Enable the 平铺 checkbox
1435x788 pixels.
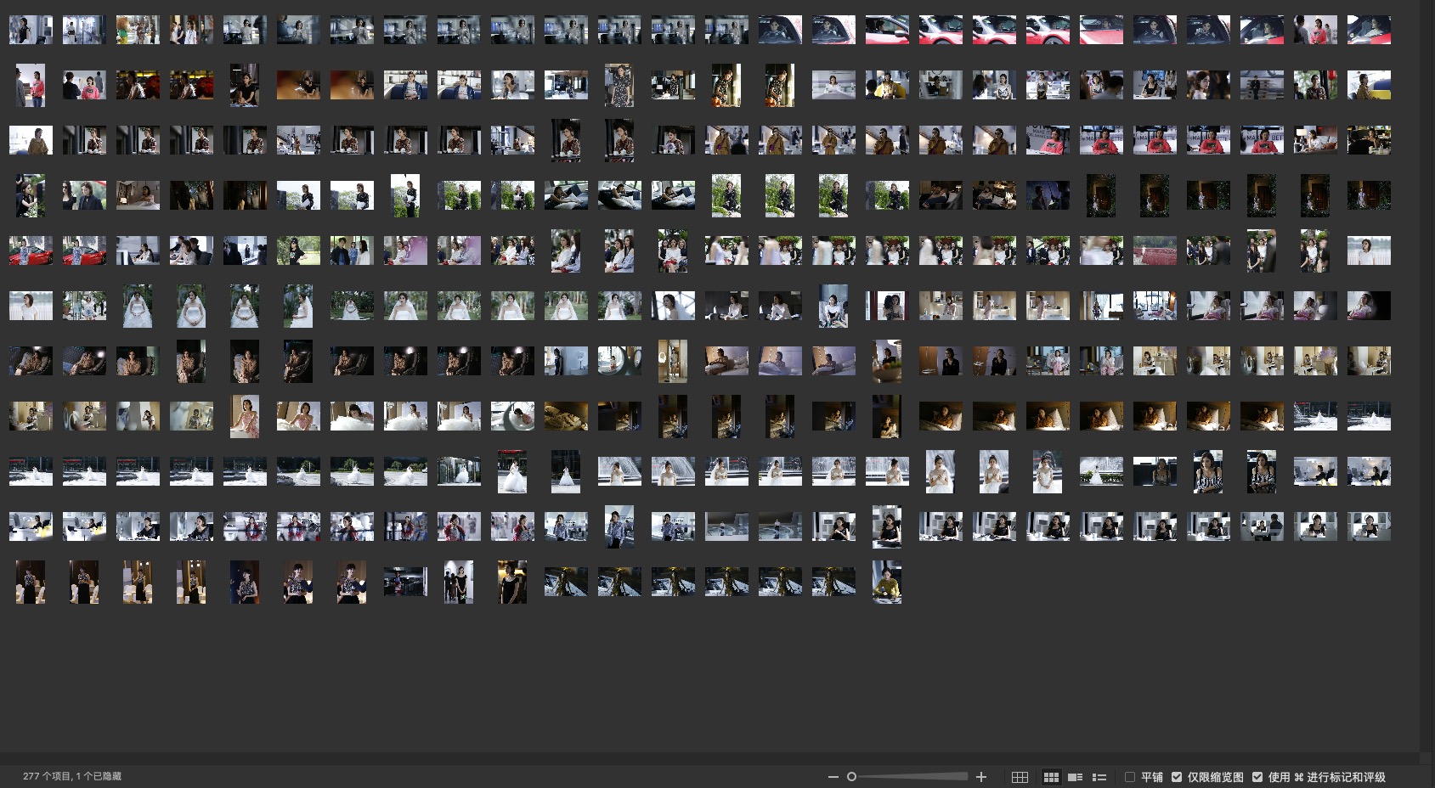click(x=1130, y=777)
